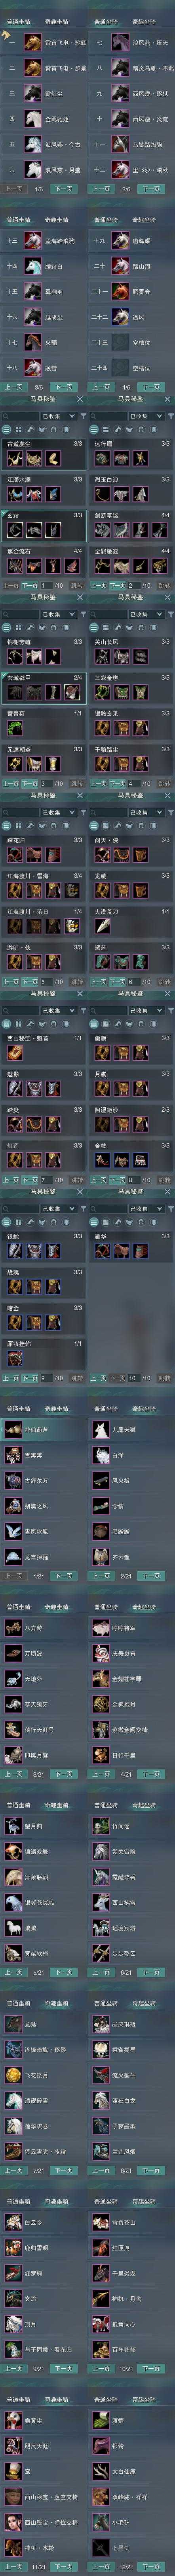The height and width of the screenshot is (2576, 175).
Task: Pick the 醉仙葫芦 mount icon
Action: click(13, 1430)
